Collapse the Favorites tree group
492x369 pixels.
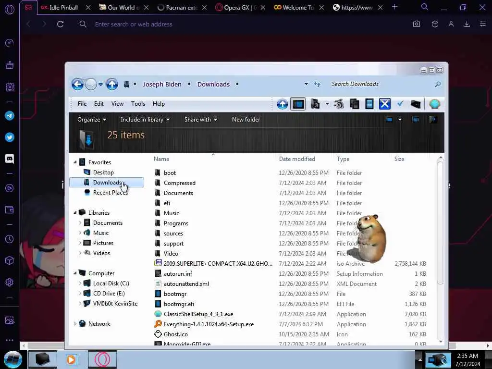(x=75, y=162)
